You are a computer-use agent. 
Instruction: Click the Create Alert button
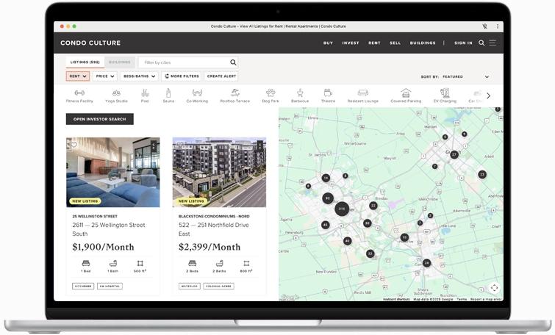(x=221, y=76)
